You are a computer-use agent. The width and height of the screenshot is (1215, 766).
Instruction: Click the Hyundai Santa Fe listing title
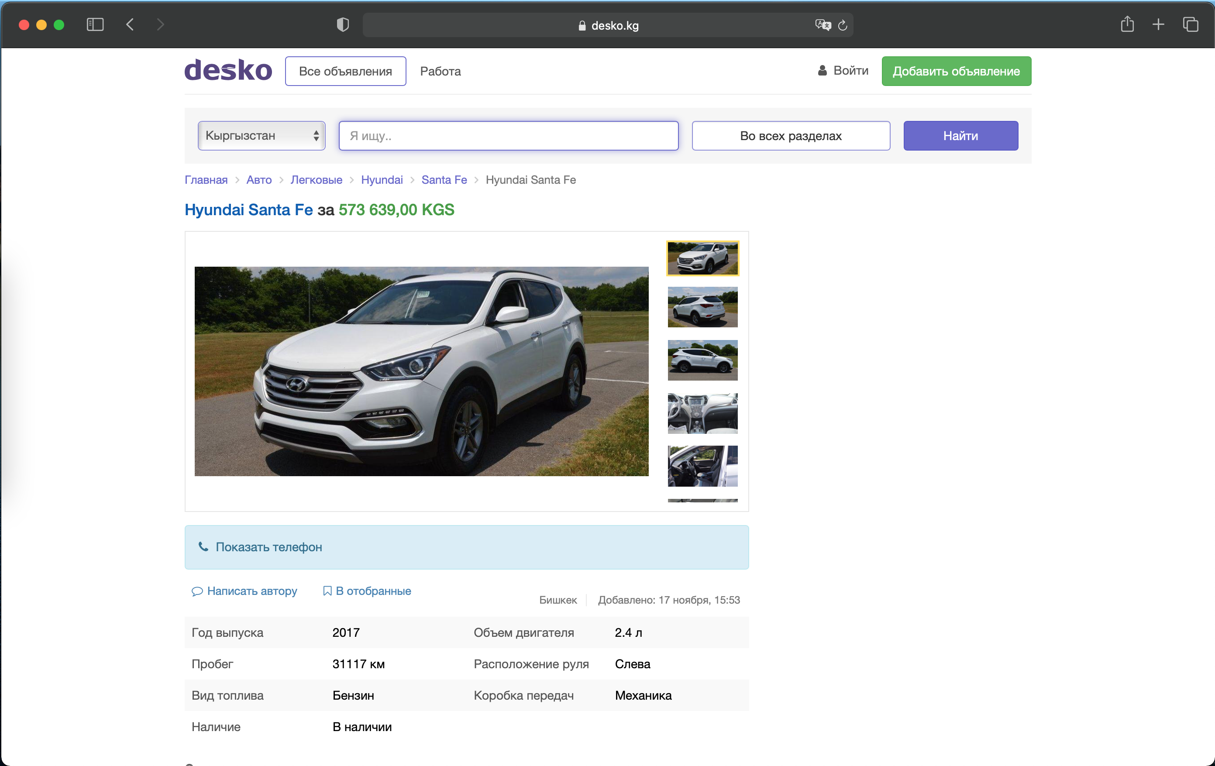click(249, 210)
